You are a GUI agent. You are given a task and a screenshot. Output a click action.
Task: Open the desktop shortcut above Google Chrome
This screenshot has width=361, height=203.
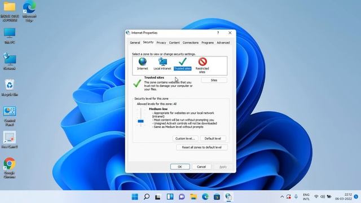(10, 140)
